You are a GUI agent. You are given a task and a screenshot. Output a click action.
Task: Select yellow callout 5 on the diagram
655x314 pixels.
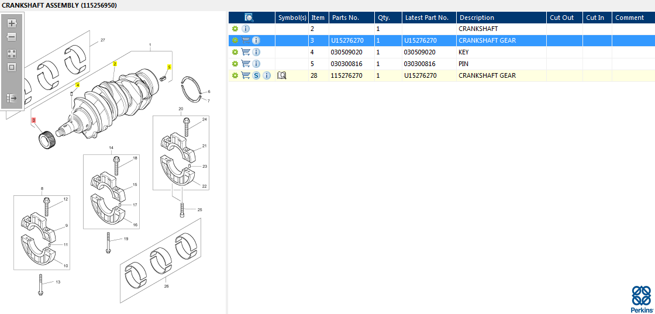pyautogui.click(x=170, y=67)
